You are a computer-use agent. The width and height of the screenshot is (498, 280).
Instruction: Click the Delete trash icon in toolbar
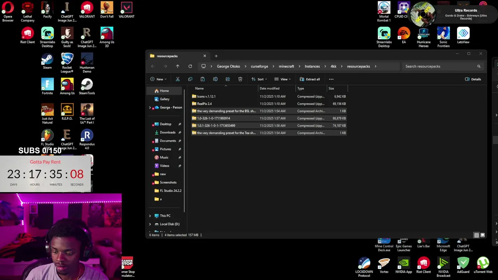(240, 79)
